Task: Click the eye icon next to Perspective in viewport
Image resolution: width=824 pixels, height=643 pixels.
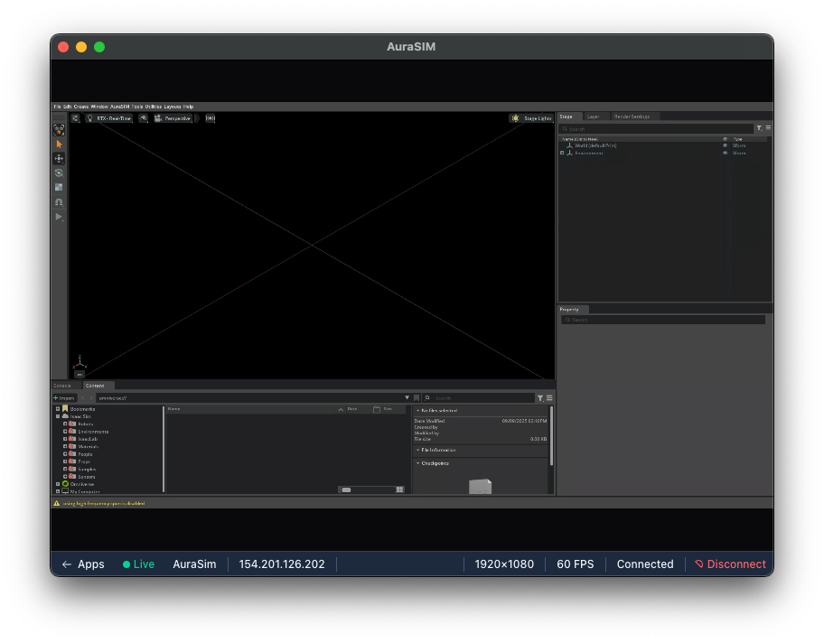Action: tap(143, 117)
